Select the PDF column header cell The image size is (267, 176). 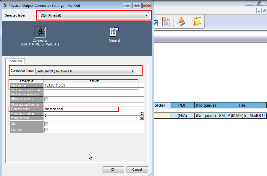[x=182, y=105]
